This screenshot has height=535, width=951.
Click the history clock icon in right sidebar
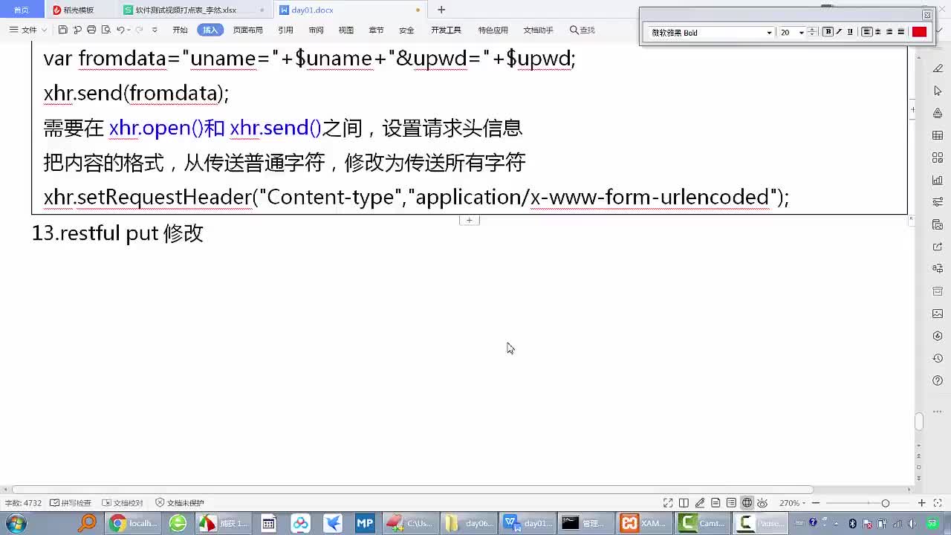pyautogui.click(x=938, y=358)
